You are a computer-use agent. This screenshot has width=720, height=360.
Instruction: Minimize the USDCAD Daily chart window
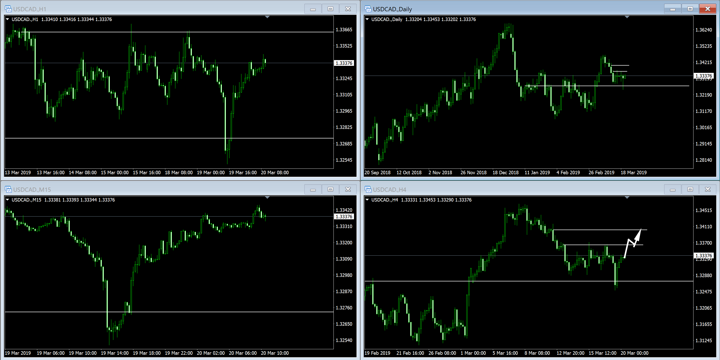click(672, 9)
